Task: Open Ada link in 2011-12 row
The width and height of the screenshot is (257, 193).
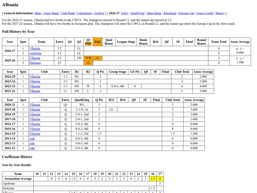Action: (32, 148)
